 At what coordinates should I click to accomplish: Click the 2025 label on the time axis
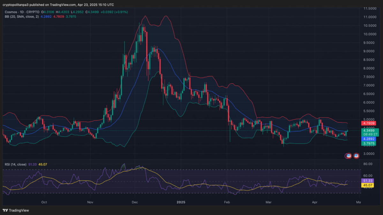181,202
